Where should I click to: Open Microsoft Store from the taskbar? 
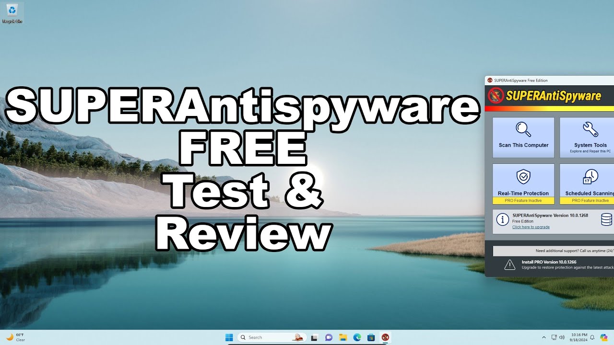(371, 337)
